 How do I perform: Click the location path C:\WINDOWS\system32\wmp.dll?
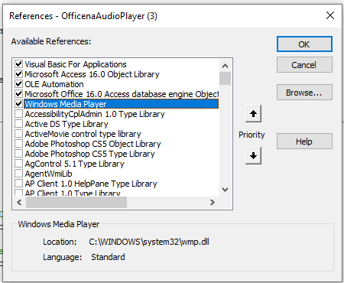click(149, 242)
